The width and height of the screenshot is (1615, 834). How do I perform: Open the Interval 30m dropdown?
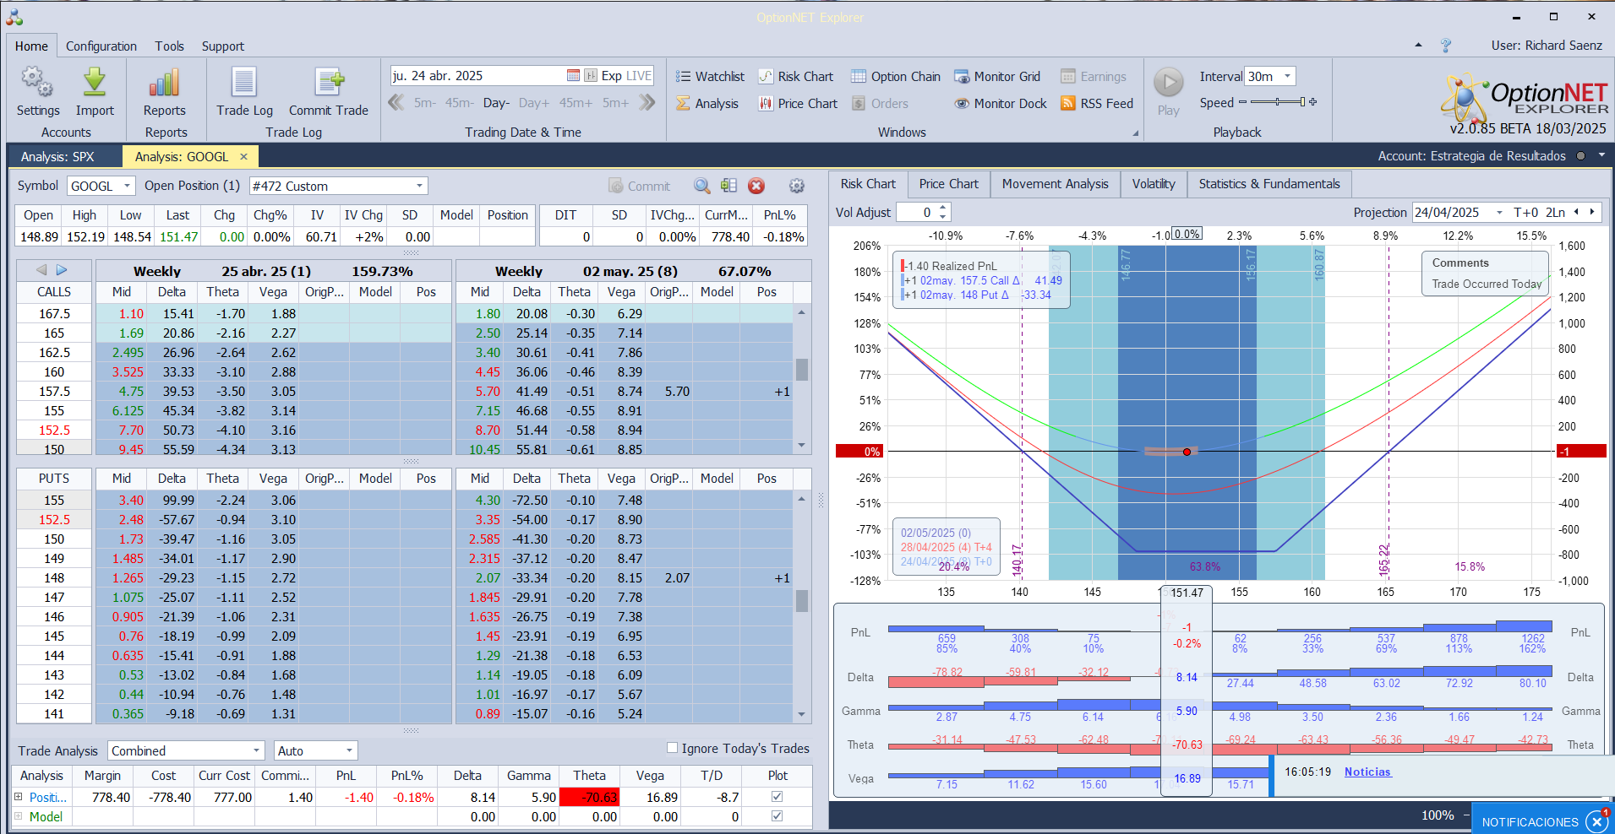tap(1288, 76)
